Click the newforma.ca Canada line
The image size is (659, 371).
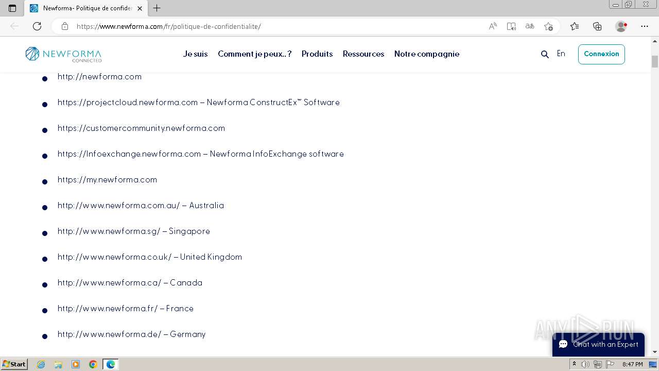130,283
